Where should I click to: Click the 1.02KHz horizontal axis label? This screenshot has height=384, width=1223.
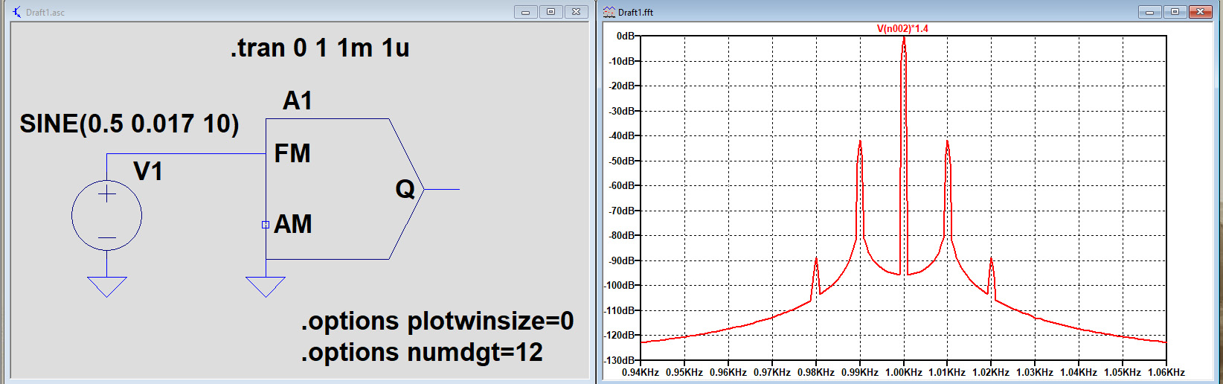991,372
